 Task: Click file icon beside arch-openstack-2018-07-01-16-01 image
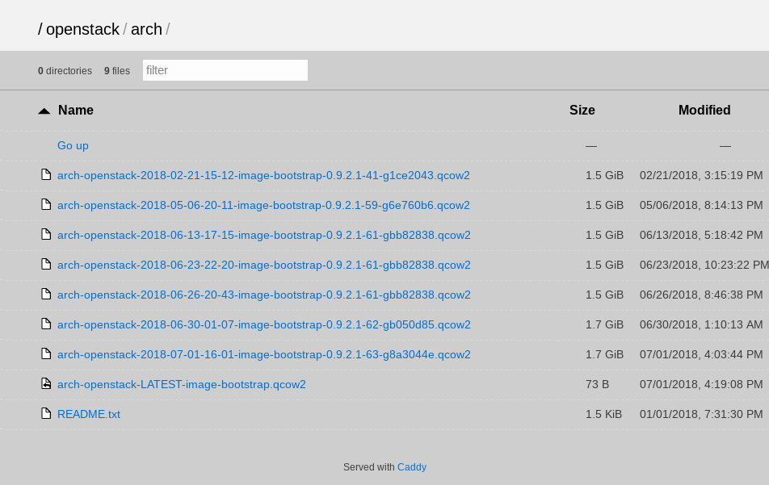tap(46, 353)
